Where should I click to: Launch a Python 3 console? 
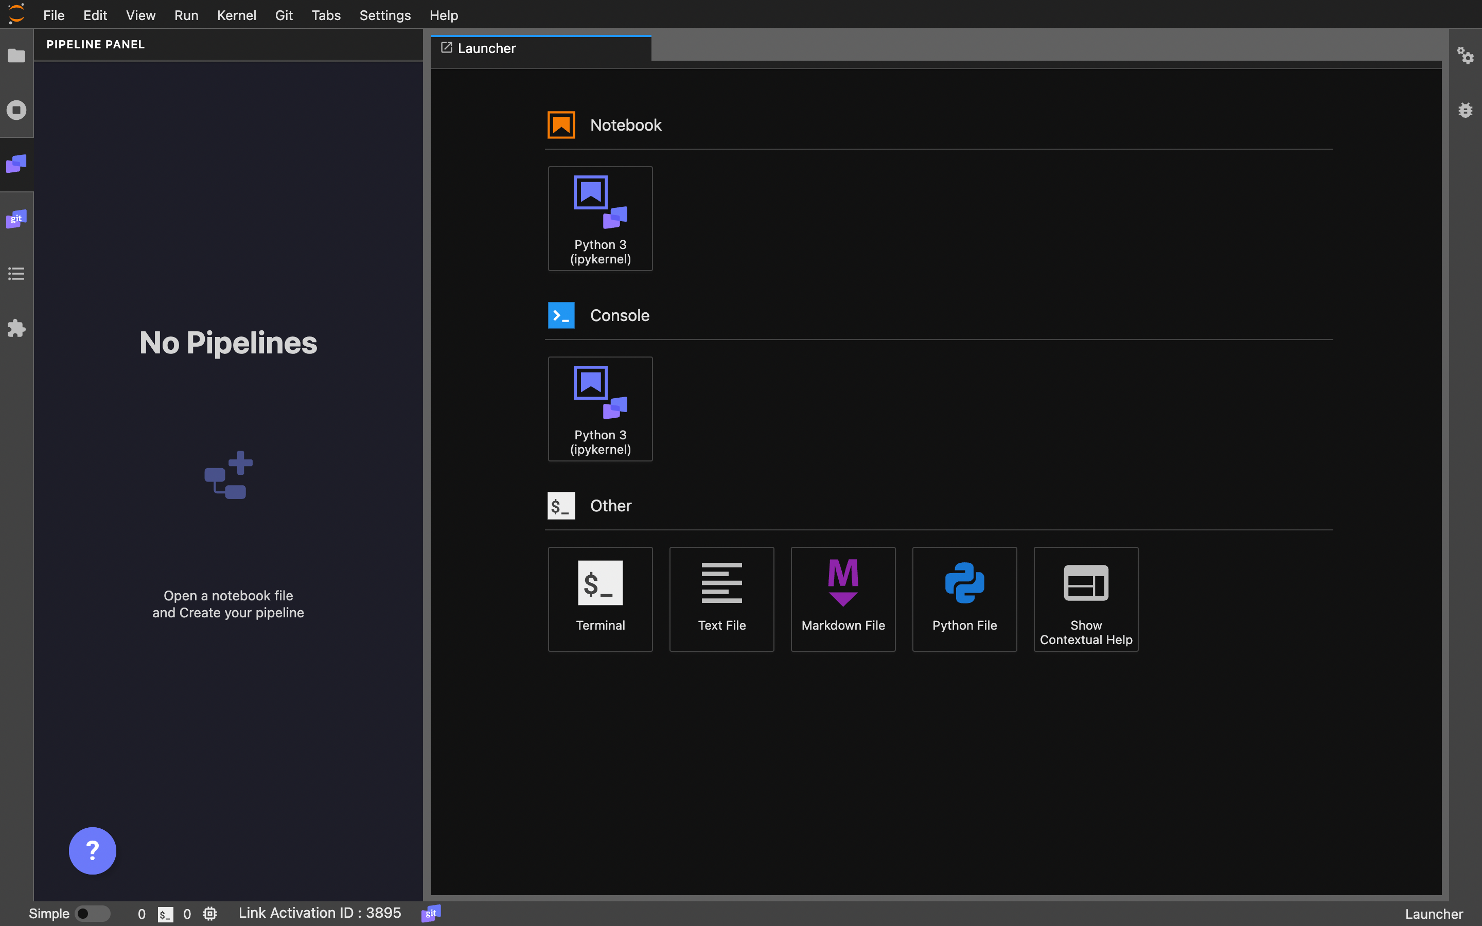point(600,408)
